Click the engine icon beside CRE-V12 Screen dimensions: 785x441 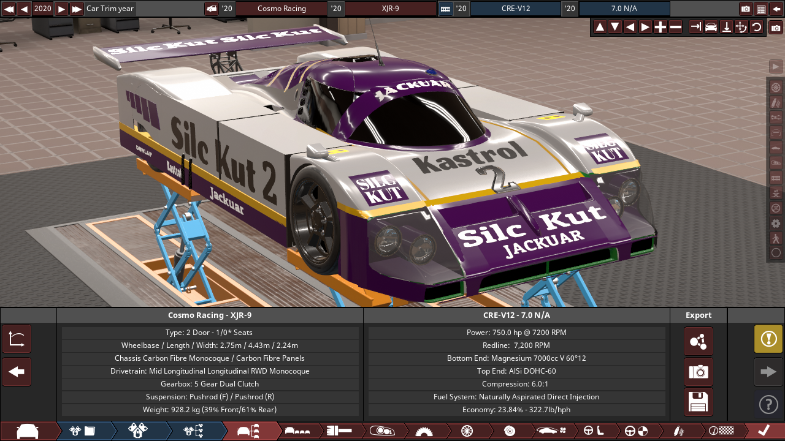point(446,9)
